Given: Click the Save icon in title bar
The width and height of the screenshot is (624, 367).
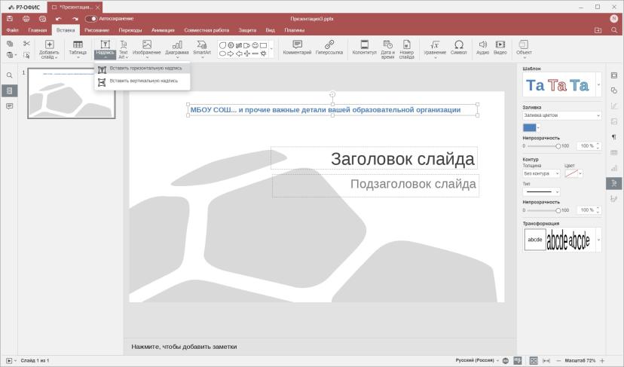Looking at the screenshot, I should [10, 19].
